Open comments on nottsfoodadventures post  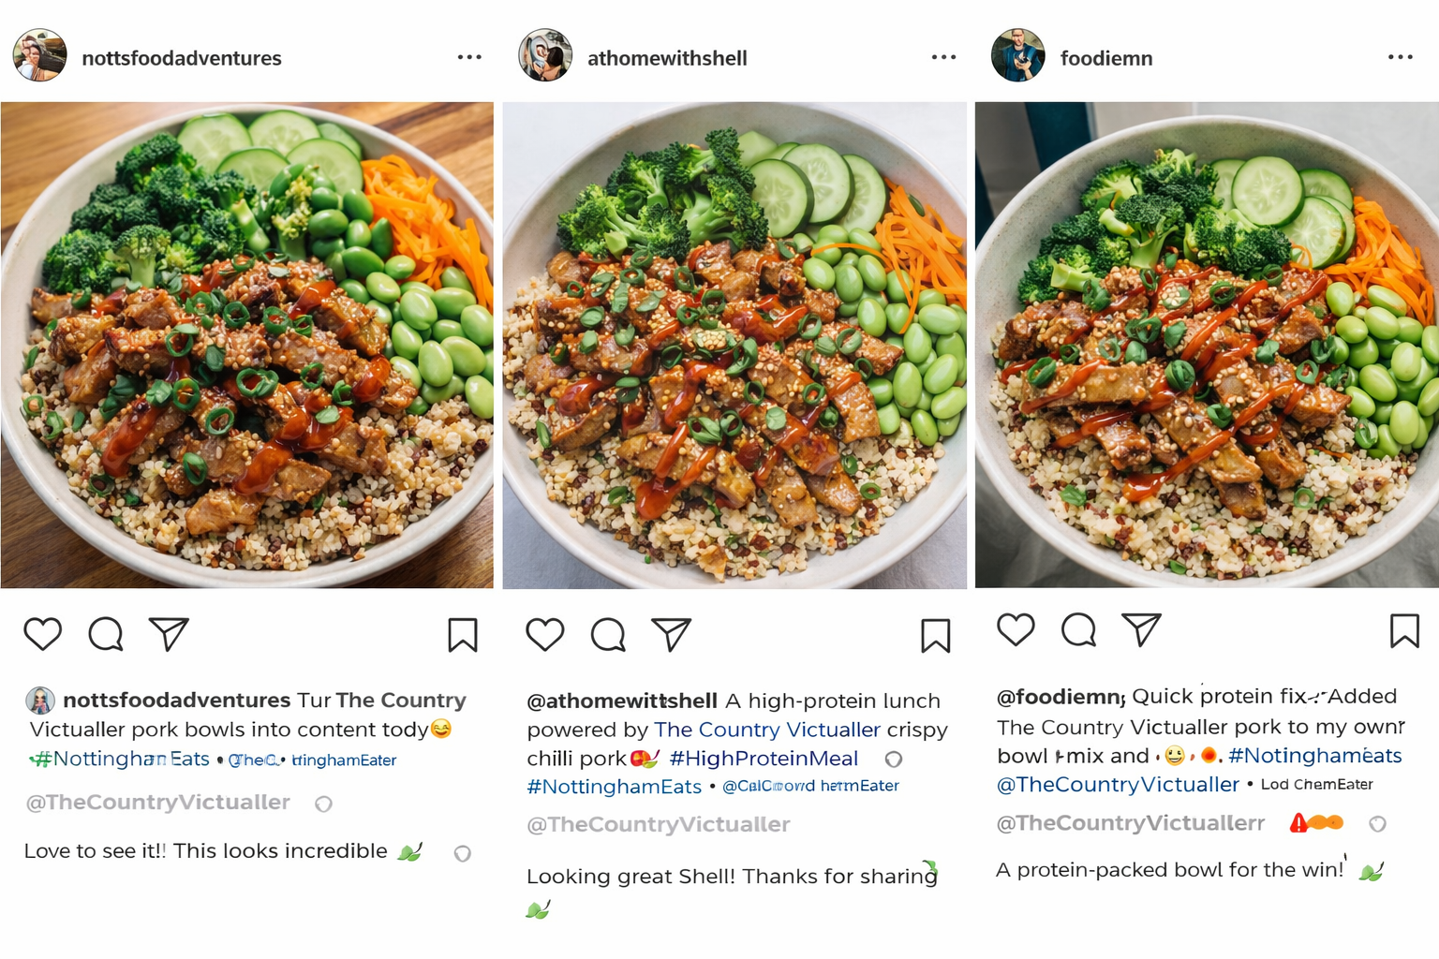[106, 634]
